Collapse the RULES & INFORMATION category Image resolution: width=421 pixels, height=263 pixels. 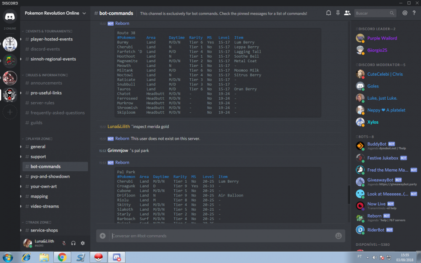click(45, 75)
